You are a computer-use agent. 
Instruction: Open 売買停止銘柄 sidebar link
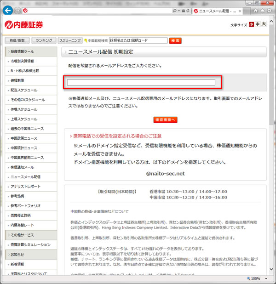[x=31, y=216]
